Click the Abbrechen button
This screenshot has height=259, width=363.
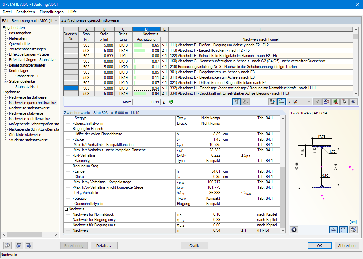(x=347, y=246)
